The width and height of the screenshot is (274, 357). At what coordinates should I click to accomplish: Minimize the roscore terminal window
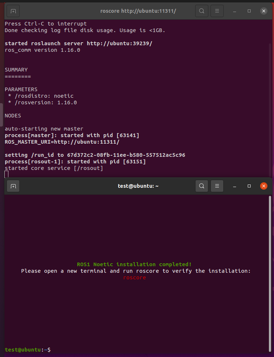235,11
